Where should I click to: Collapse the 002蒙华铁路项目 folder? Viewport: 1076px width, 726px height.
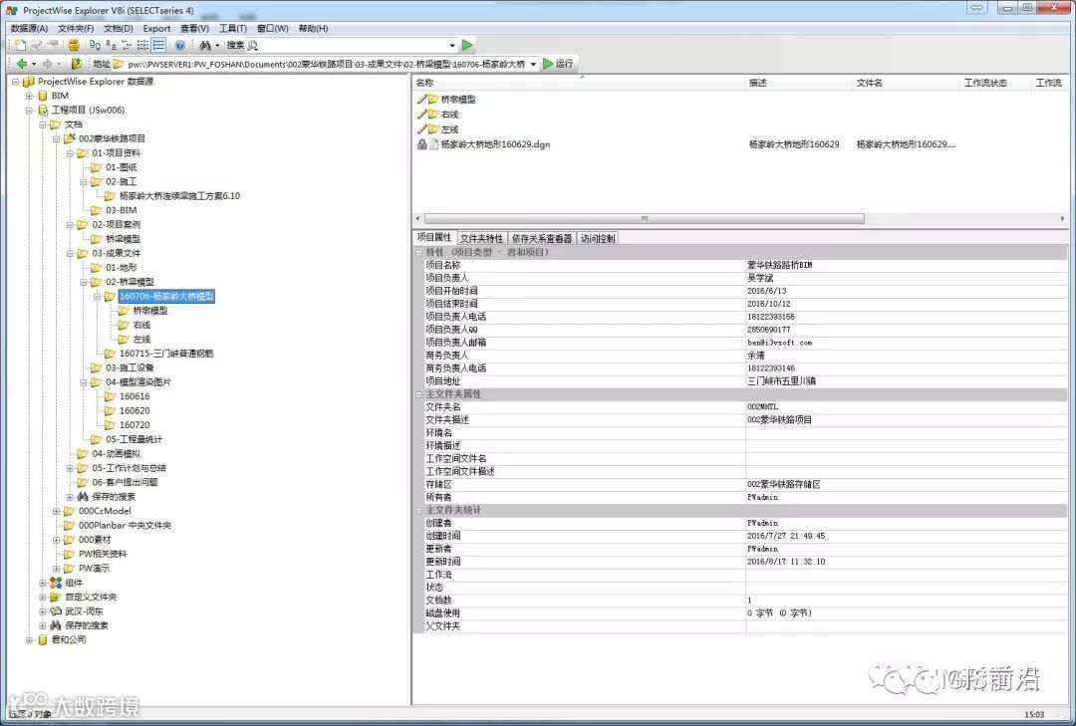(57, 138)
